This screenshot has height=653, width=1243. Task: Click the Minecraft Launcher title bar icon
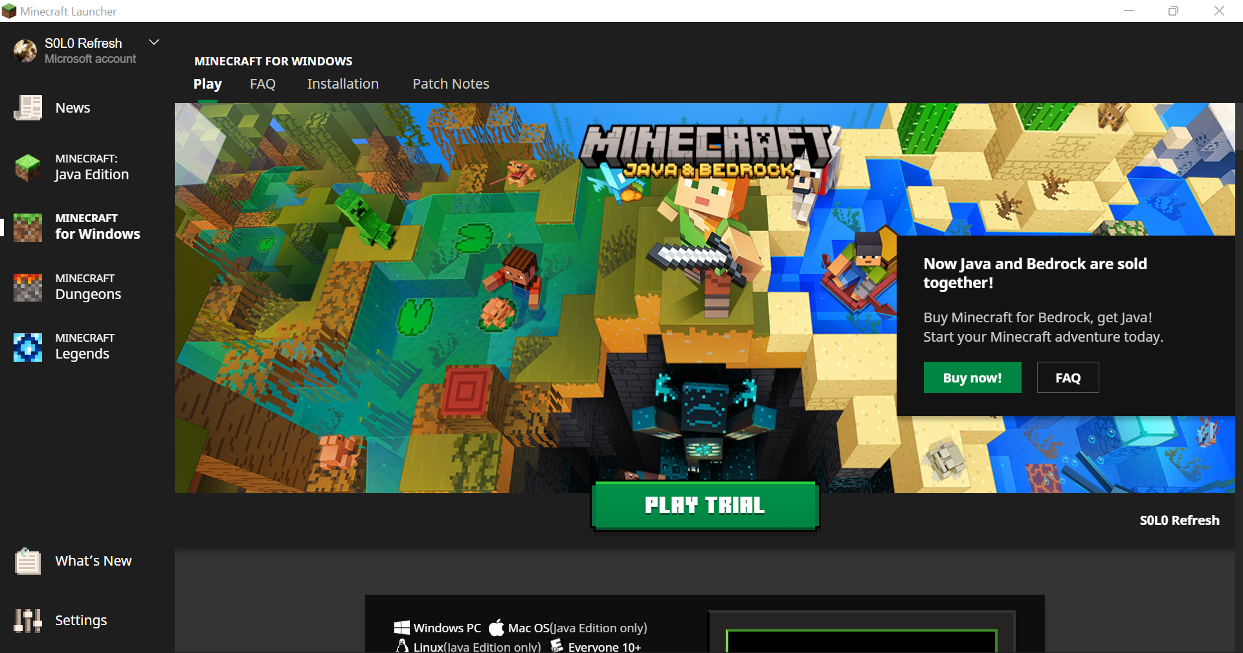(x=9, y=11)
